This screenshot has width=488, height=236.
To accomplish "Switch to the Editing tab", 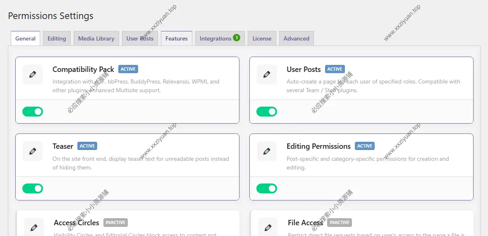I will pos(57,38).
